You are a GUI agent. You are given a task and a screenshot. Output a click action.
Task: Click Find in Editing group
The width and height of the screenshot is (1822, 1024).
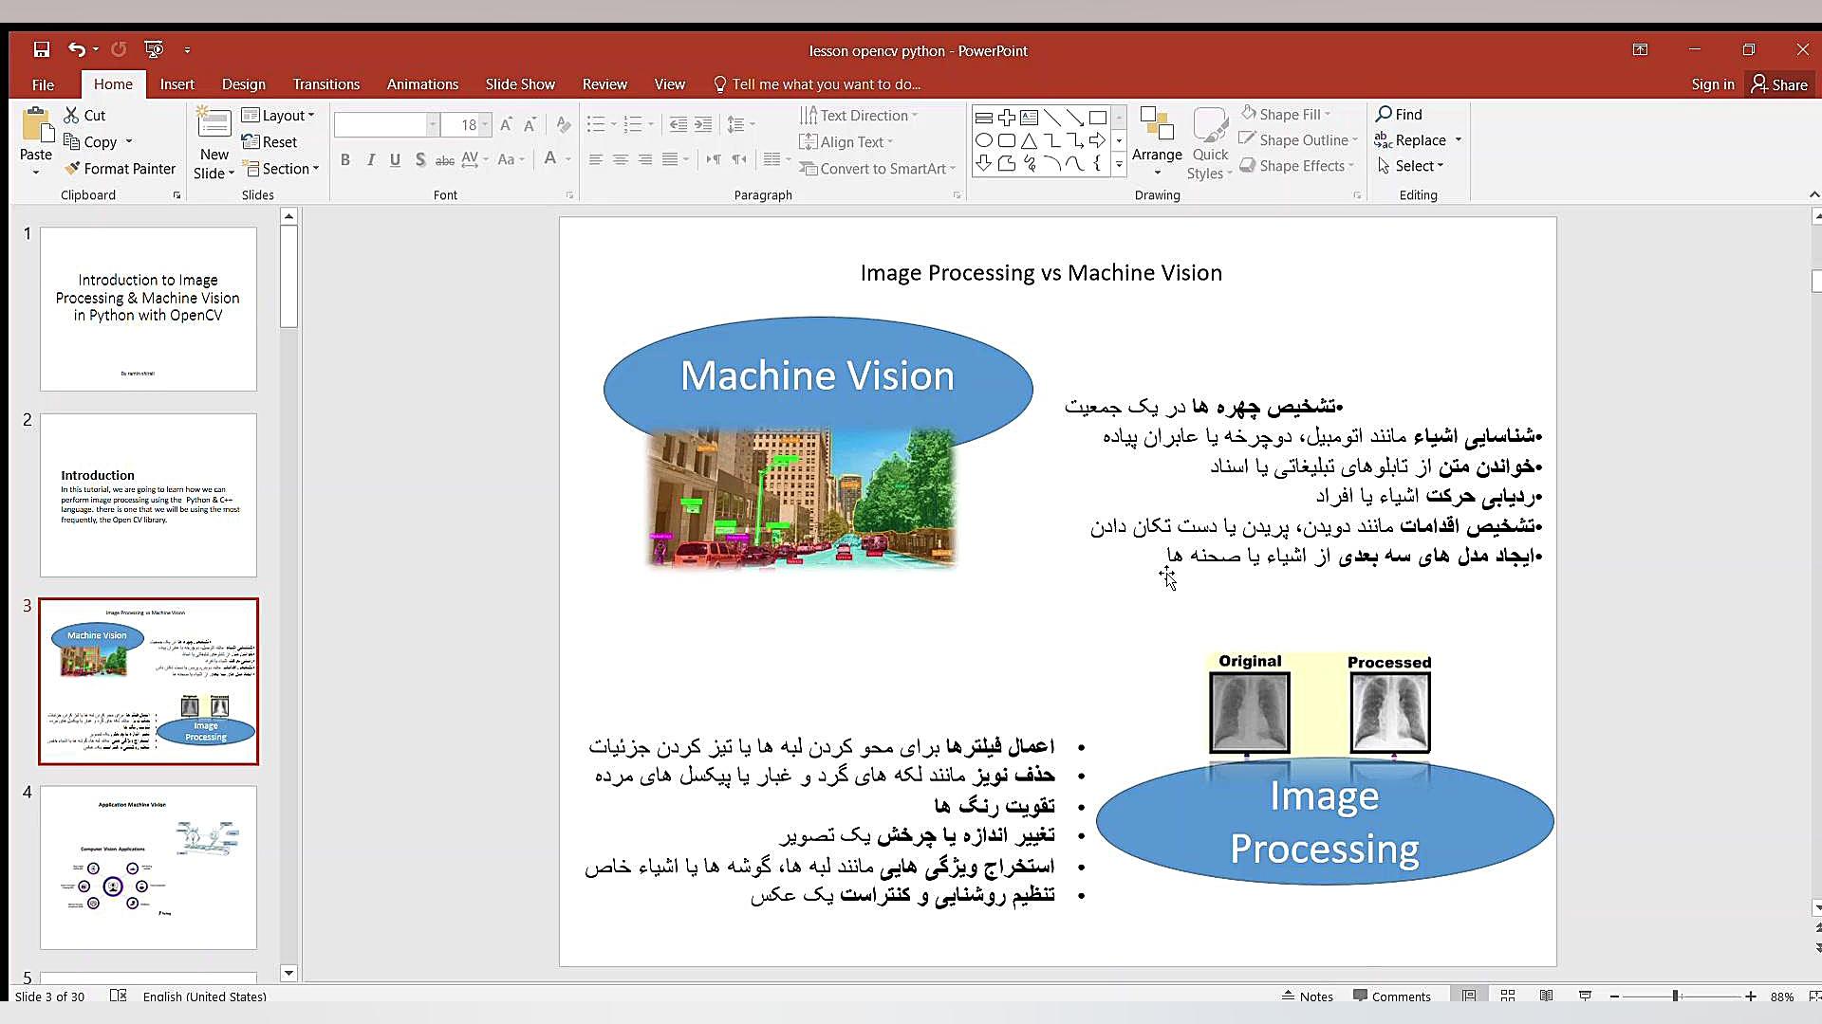[x=1399, y=114]
